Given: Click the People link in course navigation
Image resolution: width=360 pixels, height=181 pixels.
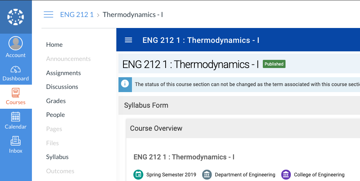Looking at the screenshot, I should click(55, 115).
